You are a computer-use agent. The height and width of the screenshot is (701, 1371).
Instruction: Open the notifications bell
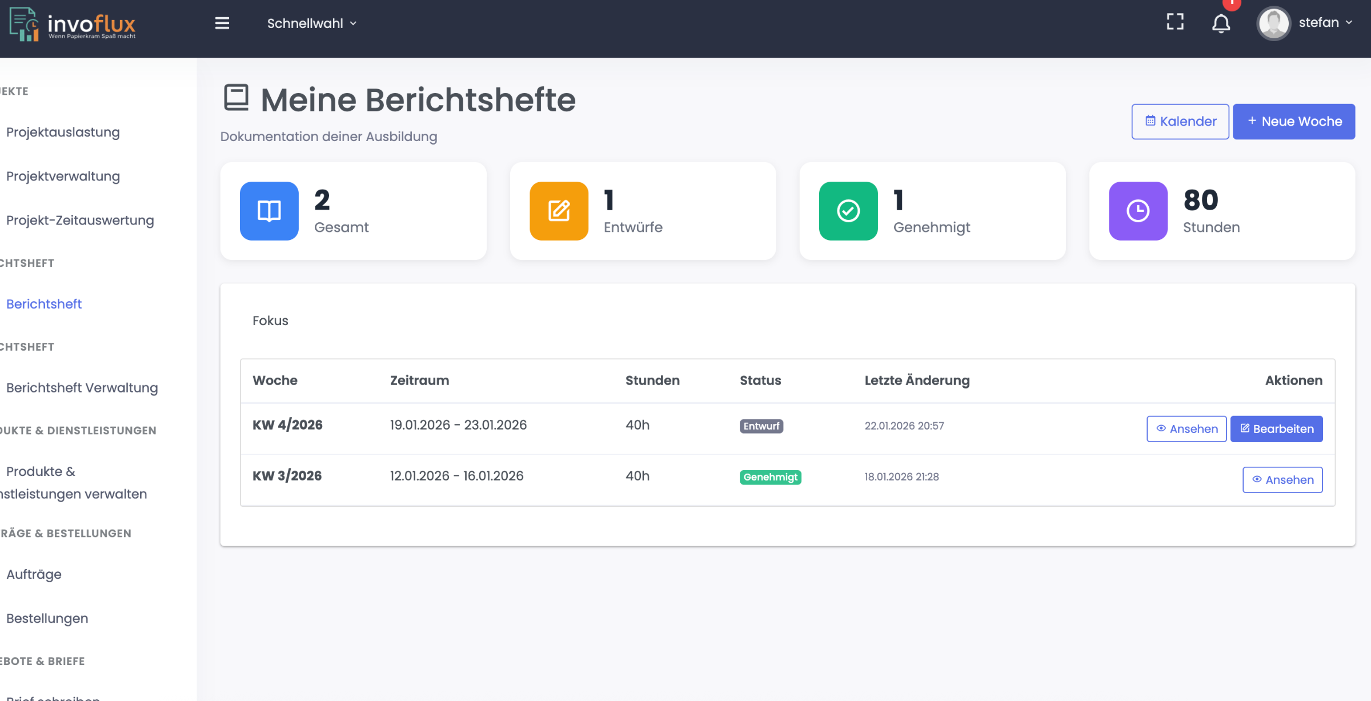point(1221,23)
